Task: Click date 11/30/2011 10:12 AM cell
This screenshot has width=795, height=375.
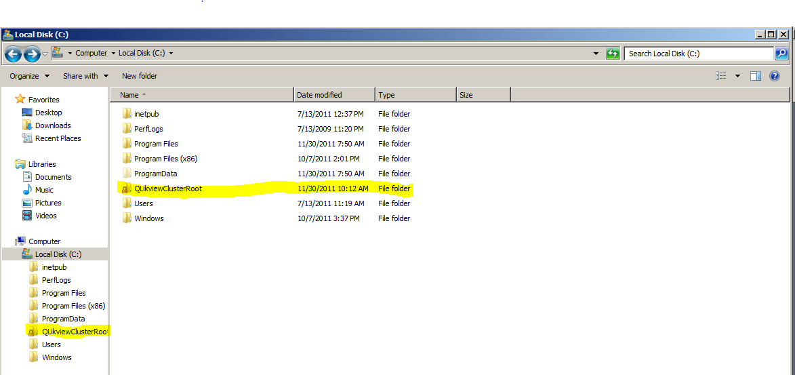Action: tap(333, 189)
